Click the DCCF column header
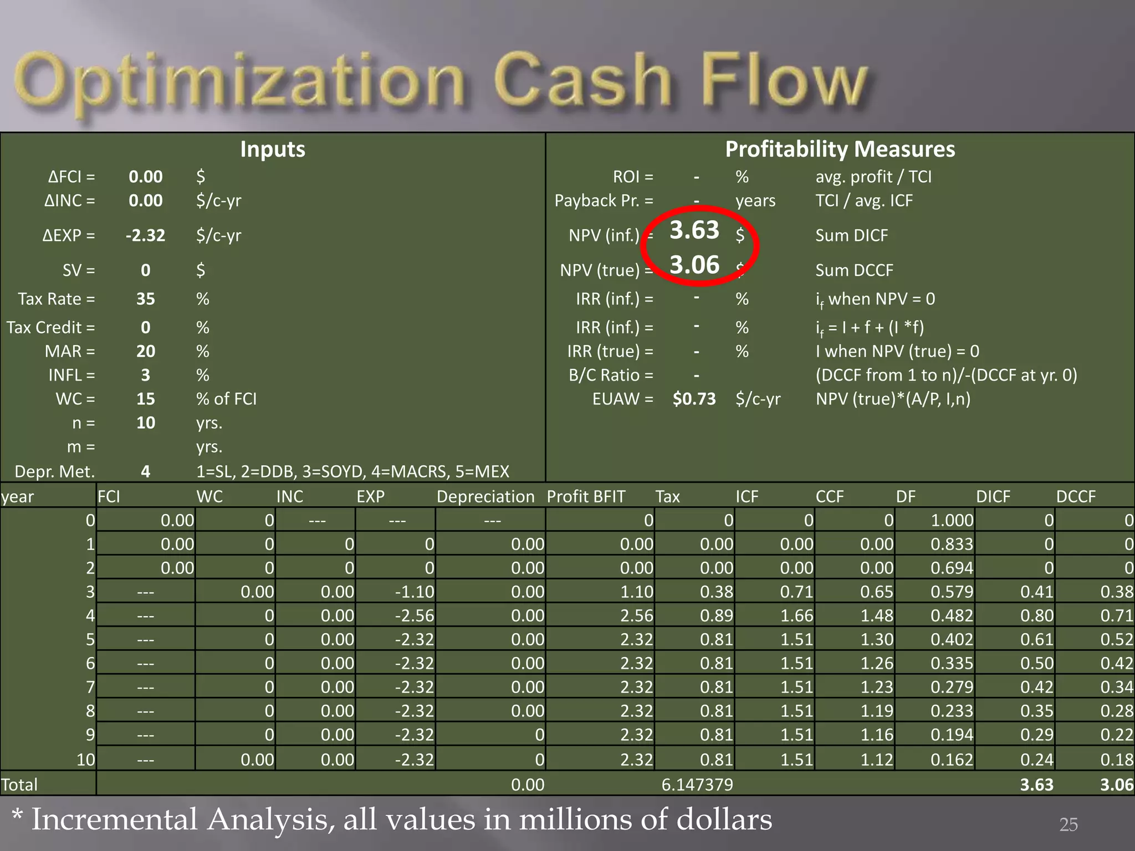The width and height of the screenshot is (1135, 851). (x=1075, y=496)
